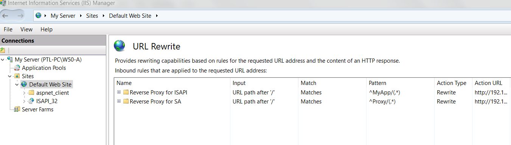Click the Forward navigation arrow
This screenshot has height=145, width=511.
coord(20,15)
